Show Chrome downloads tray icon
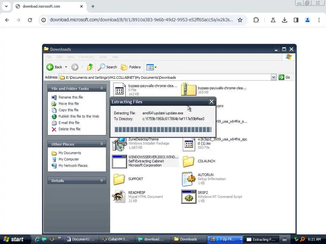The height and width of the screenshot is (244, 326). 284,20
